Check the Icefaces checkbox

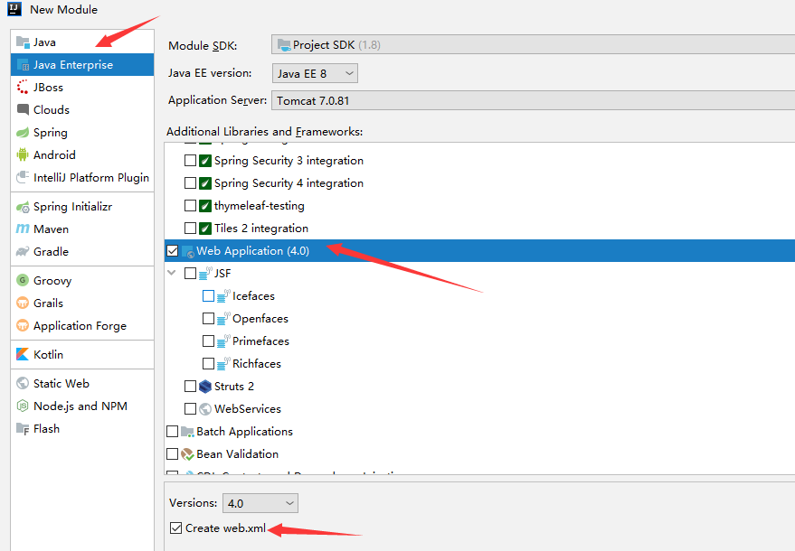[208, 295]
